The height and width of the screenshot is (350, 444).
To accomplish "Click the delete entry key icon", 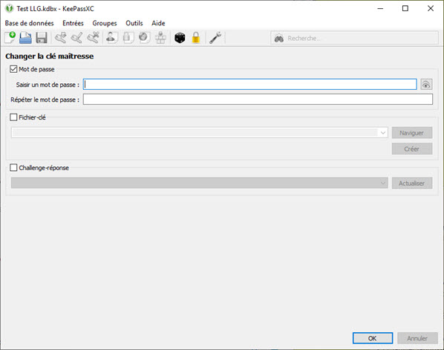I will click(94, 38).
